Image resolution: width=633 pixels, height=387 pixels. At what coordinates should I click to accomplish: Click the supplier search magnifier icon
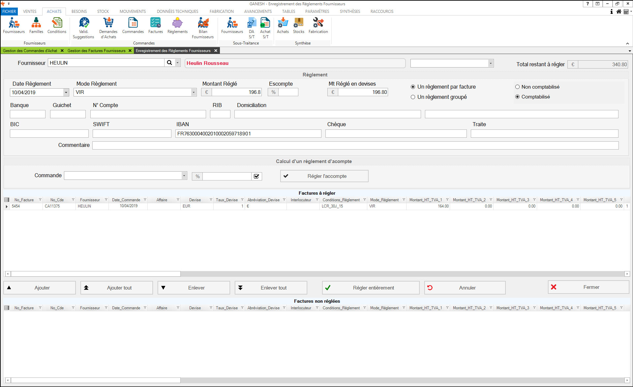tap(169, 63)
